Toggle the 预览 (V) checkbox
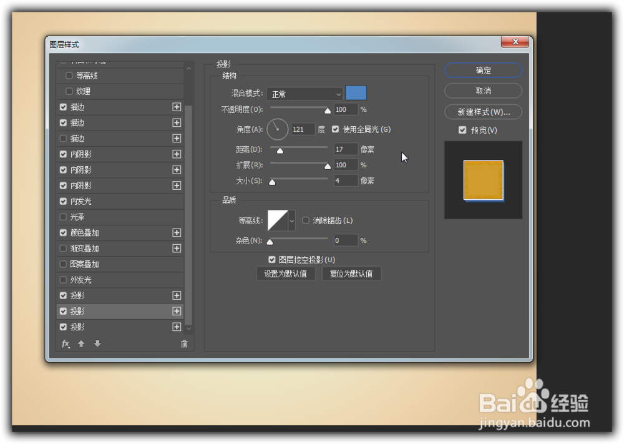 (462, 130)
